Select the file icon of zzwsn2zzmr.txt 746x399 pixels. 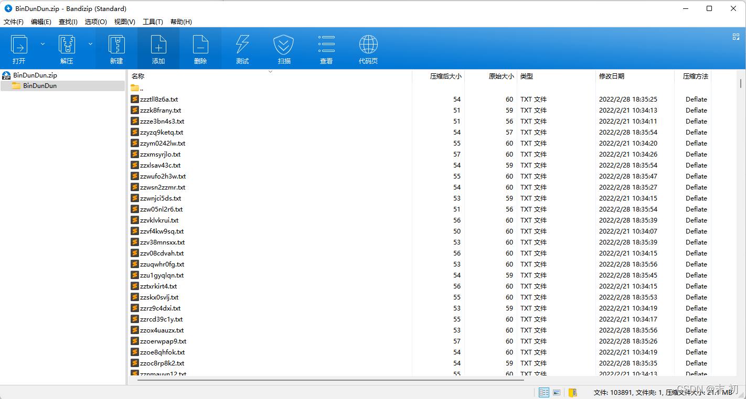pos(135,187)
